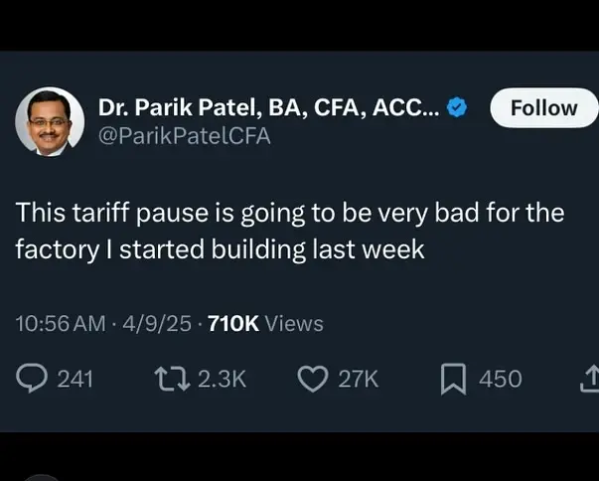Select the tariff pause tweet text
599x481 pixels.
(x=290, y=232)
